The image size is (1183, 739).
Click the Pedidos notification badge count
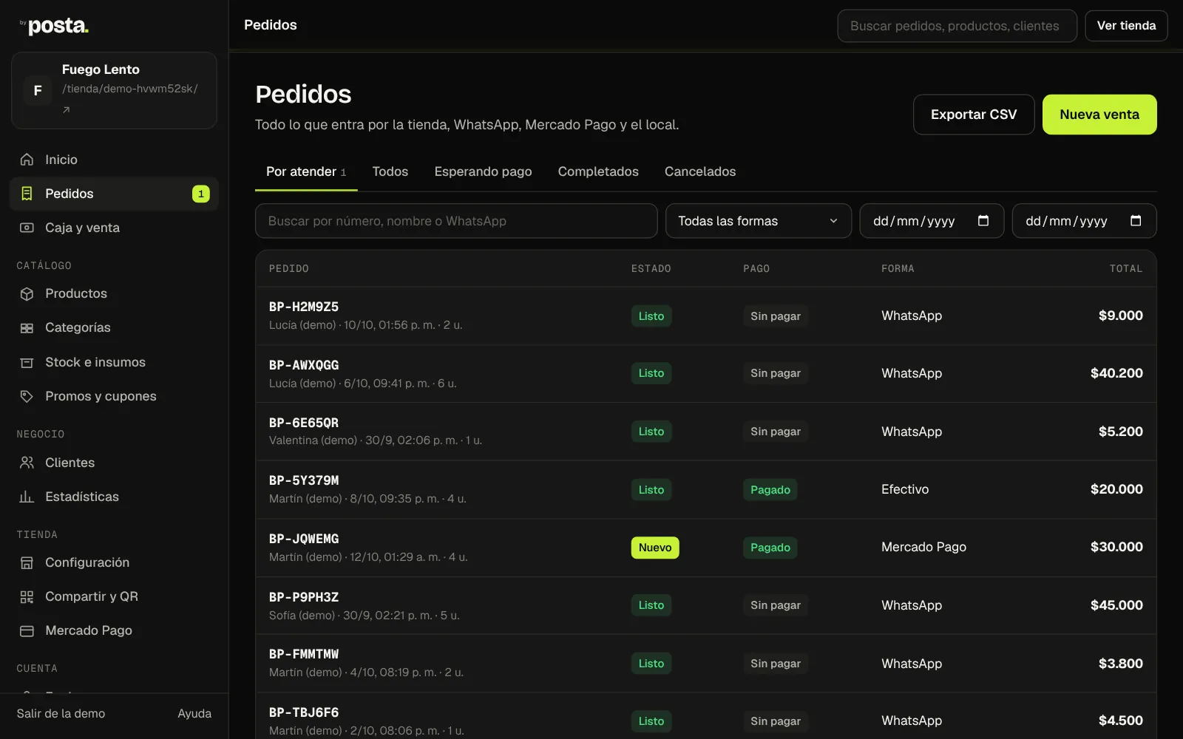coord(201,194)
